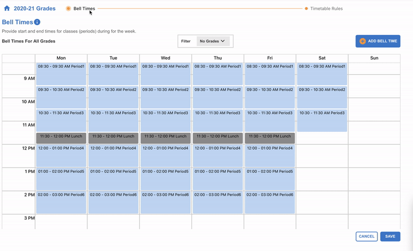Click the home icon

[7, 8]
